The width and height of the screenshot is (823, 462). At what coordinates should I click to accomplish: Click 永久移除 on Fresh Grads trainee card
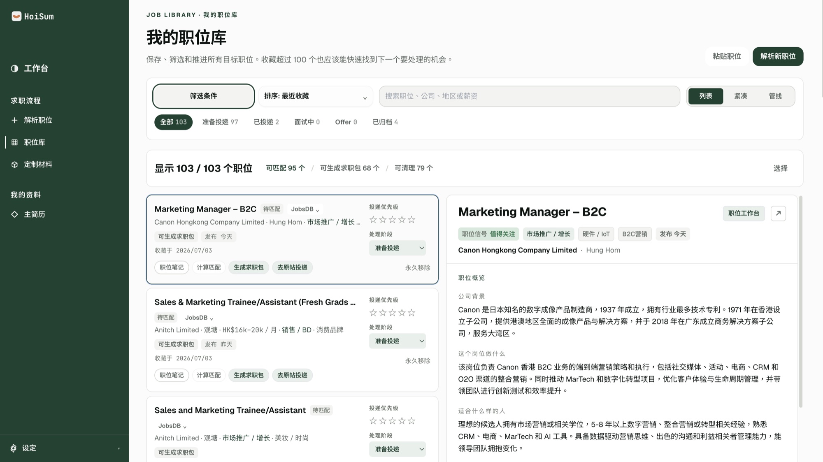pos(417,361)
